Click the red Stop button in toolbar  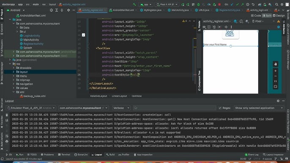219,5
